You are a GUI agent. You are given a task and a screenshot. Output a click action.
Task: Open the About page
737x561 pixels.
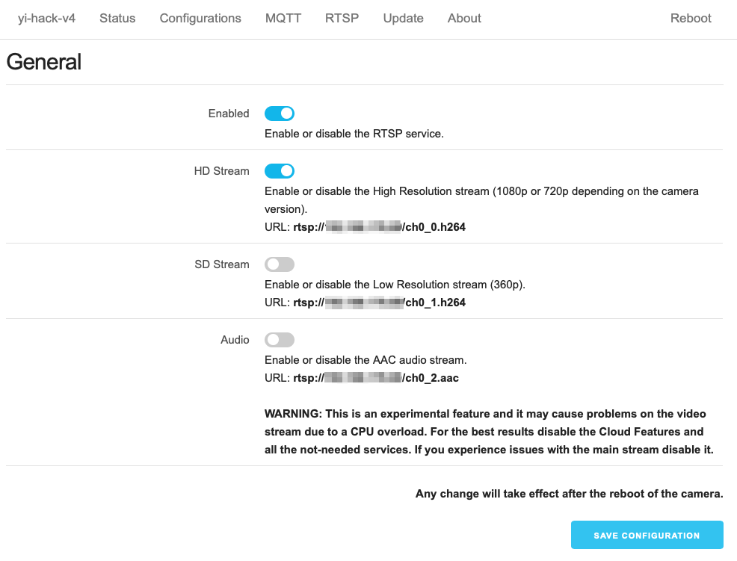click(x=464, y=18)
